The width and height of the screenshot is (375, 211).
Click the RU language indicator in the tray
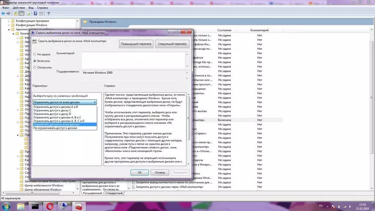tap(321, 206)
